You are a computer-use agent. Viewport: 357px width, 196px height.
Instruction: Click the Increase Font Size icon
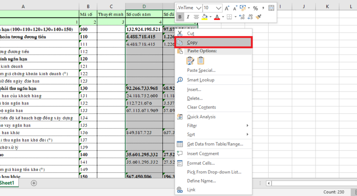click(x=228, y=8)
